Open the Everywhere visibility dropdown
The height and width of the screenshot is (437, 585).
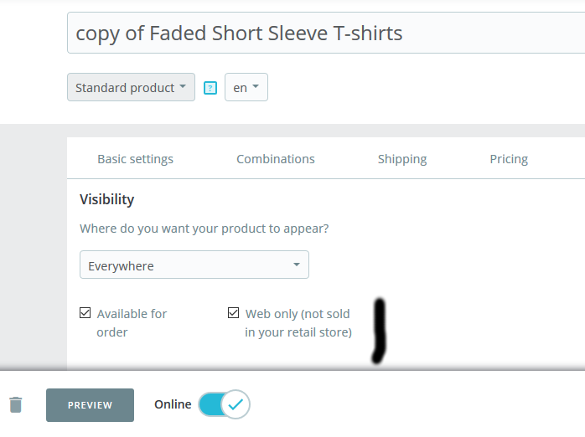point(194,265)
